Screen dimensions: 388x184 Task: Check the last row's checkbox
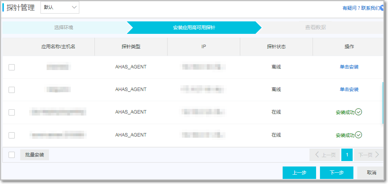pos(12,135)
